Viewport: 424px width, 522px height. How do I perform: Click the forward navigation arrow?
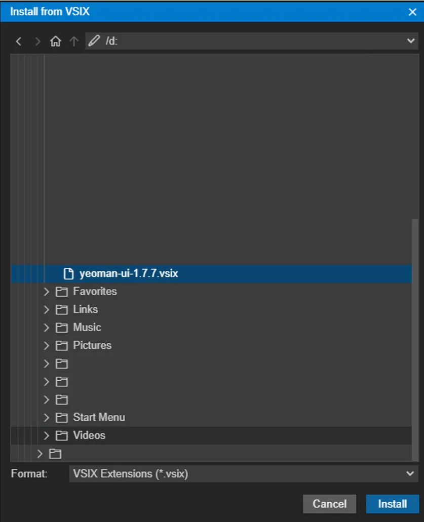click(37, 42)
